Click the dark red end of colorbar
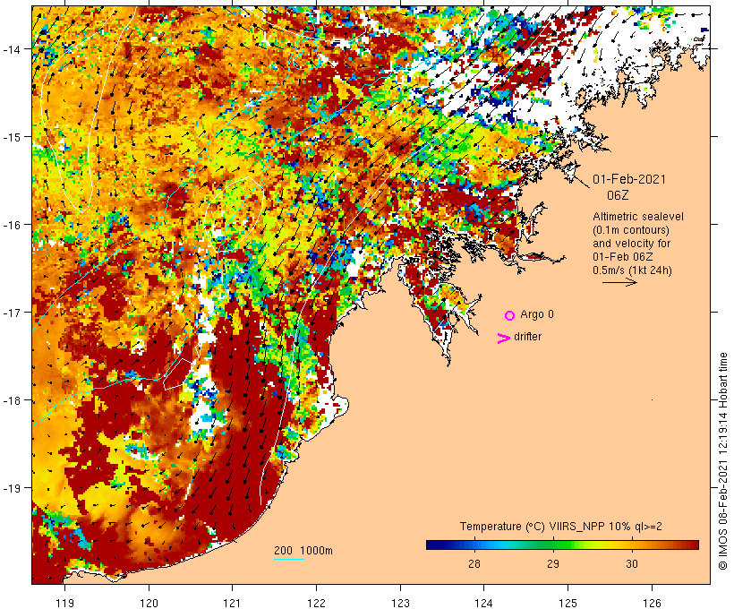734x609 pixels. (693, 545)
